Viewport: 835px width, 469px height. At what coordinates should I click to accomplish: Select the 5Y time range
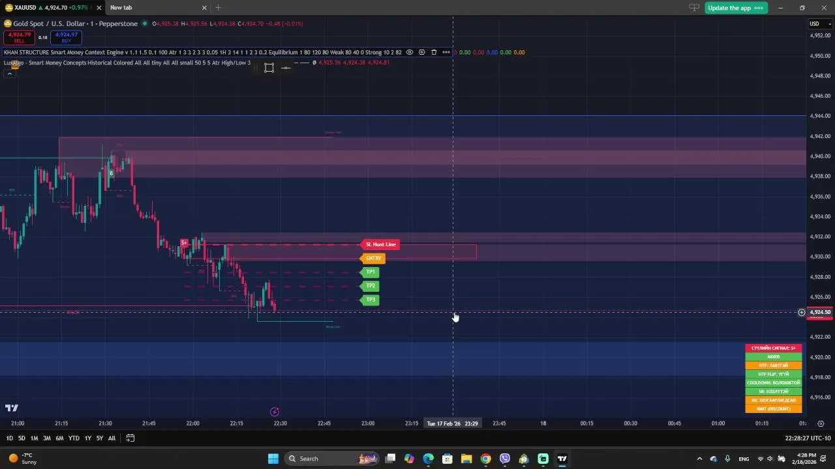tap(99, 438)
